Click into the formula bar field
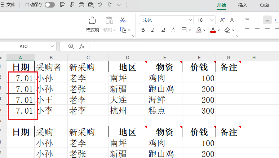279x158 pixels. pos(184,46)
